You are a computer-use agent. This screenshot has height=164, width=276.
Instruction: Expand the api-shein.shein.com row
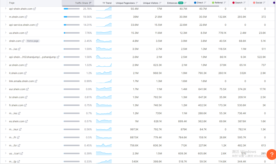pos(6,9)
